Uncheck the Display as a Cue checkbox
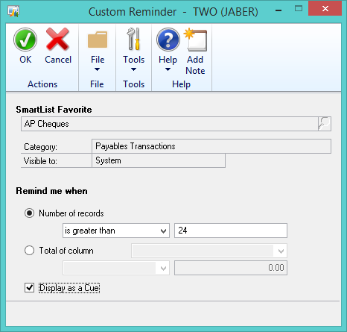This screenshot has height=332, width=347. pyautogui.click(x=29, y=288)
